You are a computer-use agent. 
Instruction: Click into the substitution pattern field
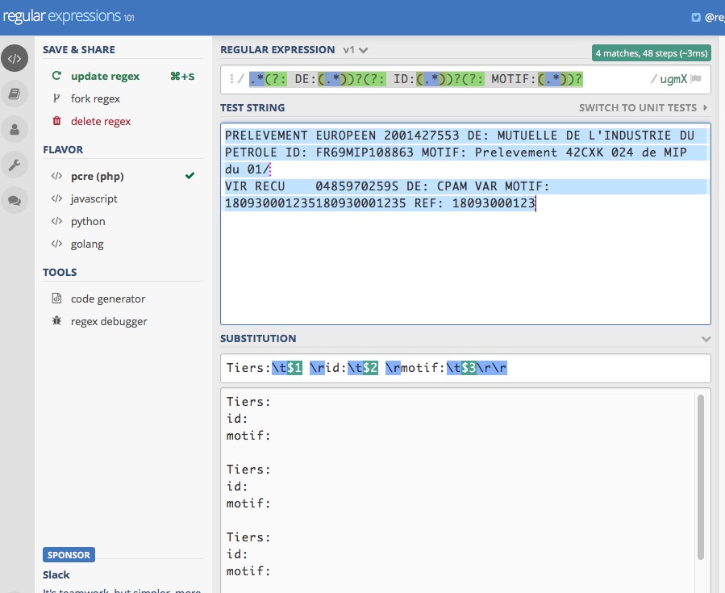465,368
